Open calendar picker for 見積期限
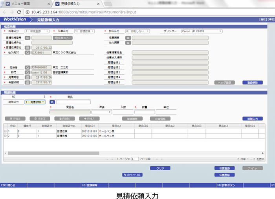This screenshot has height=199, width=275. tap(27, 77)
